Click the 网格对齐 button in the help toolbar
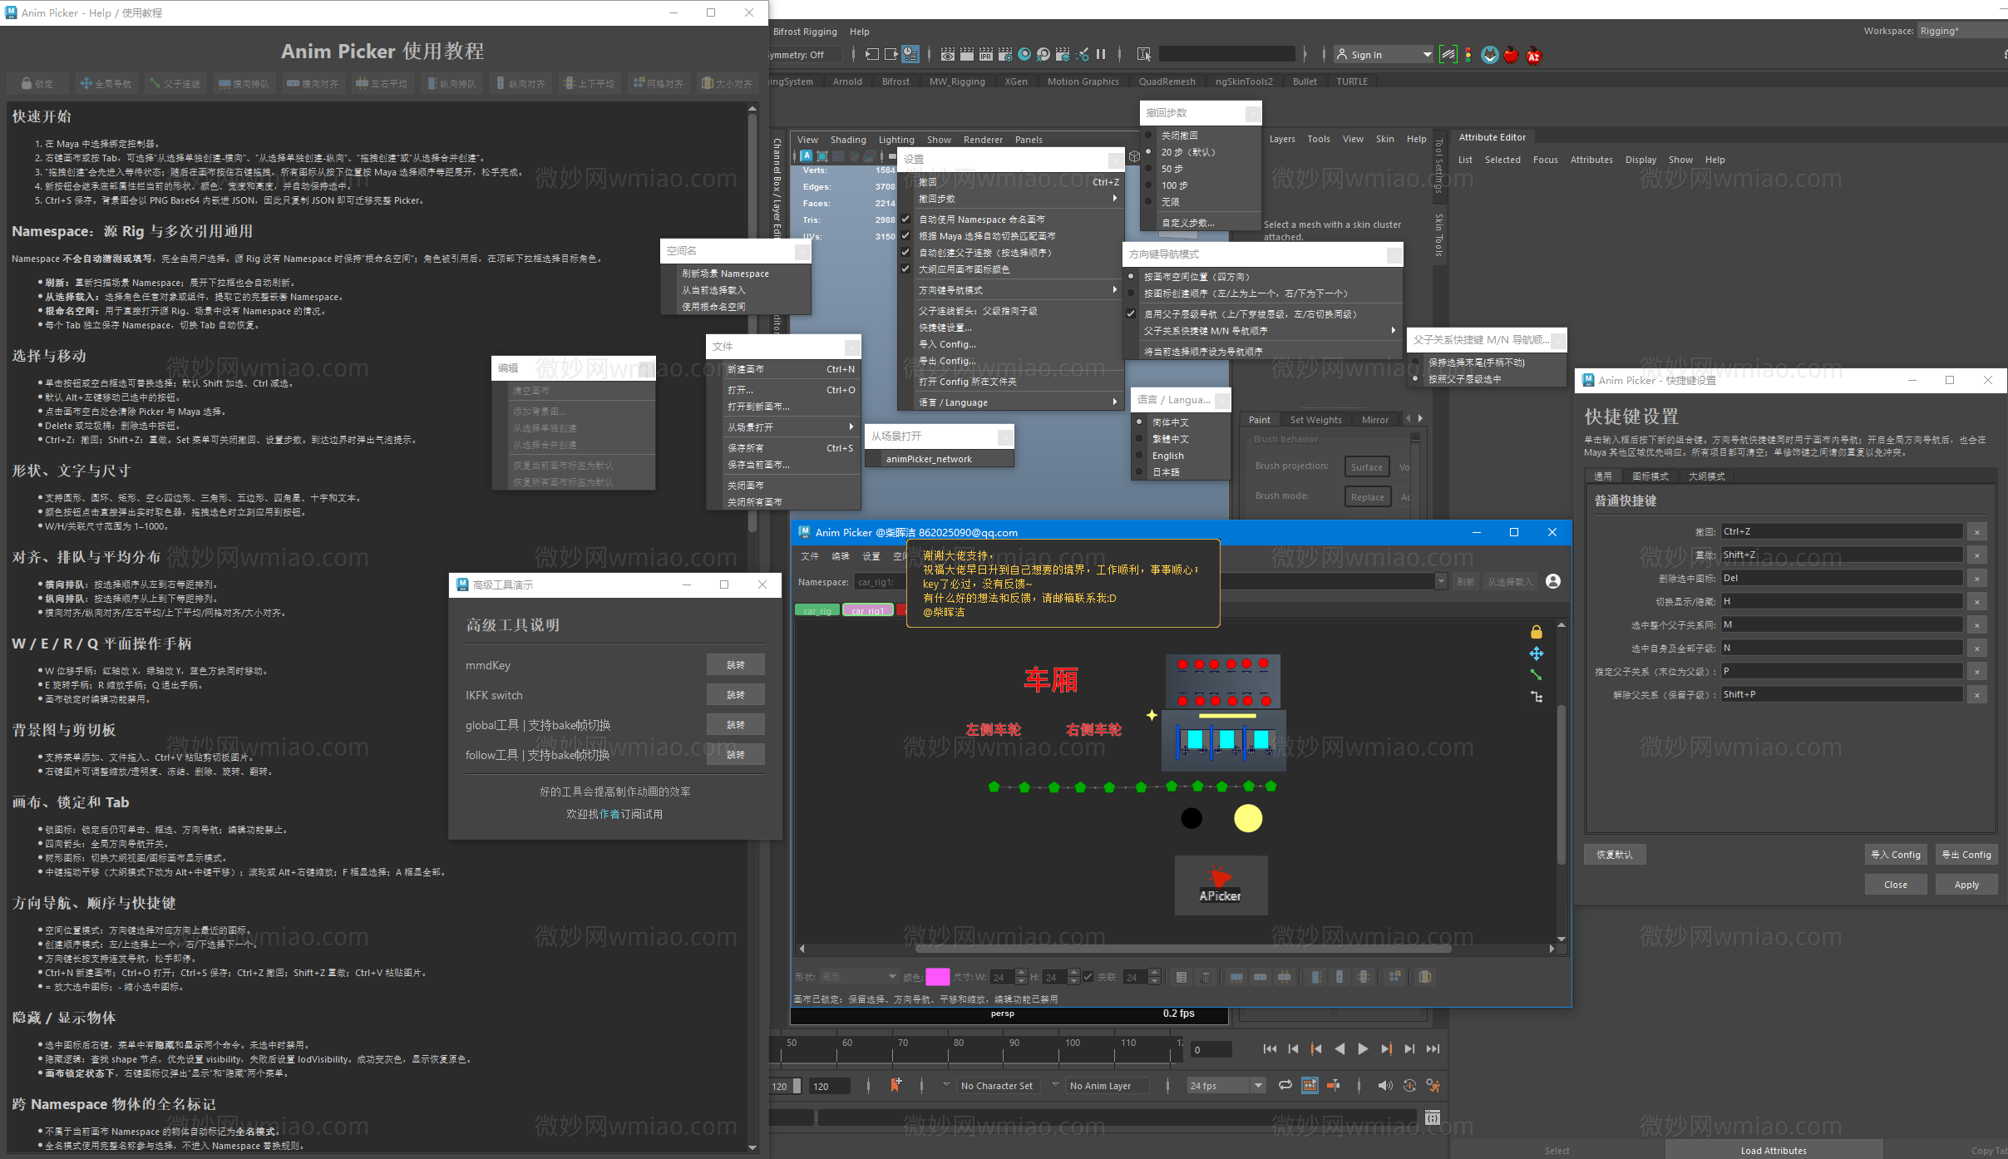The image size is (2008, 1159). tap(658, 83)
